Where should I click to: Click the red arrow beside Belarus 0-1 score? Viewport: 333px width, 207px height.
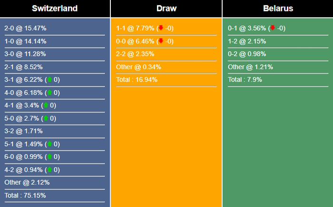pyautogui.click(x=273, y=28)
